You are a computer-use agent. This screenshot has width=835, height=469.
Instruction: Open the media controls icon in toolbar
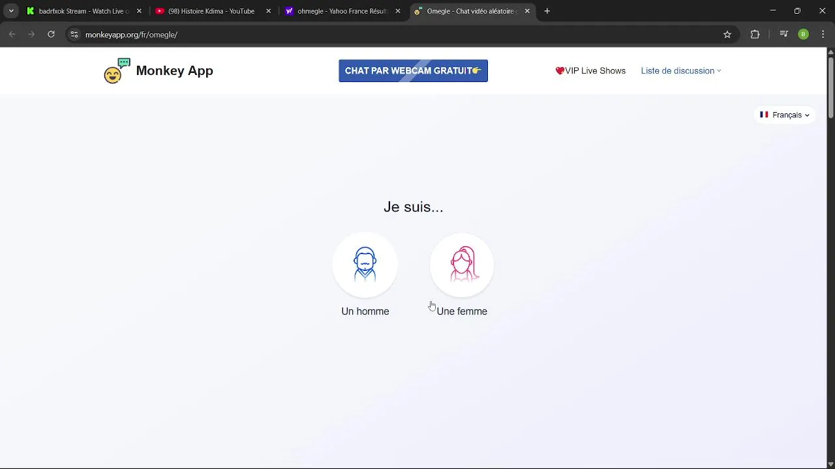tap(784, 35)
